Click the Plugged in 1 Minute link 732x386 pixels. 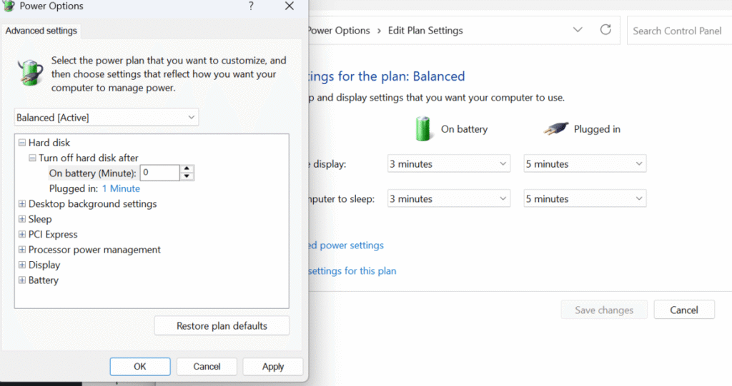tap(121, 189)
